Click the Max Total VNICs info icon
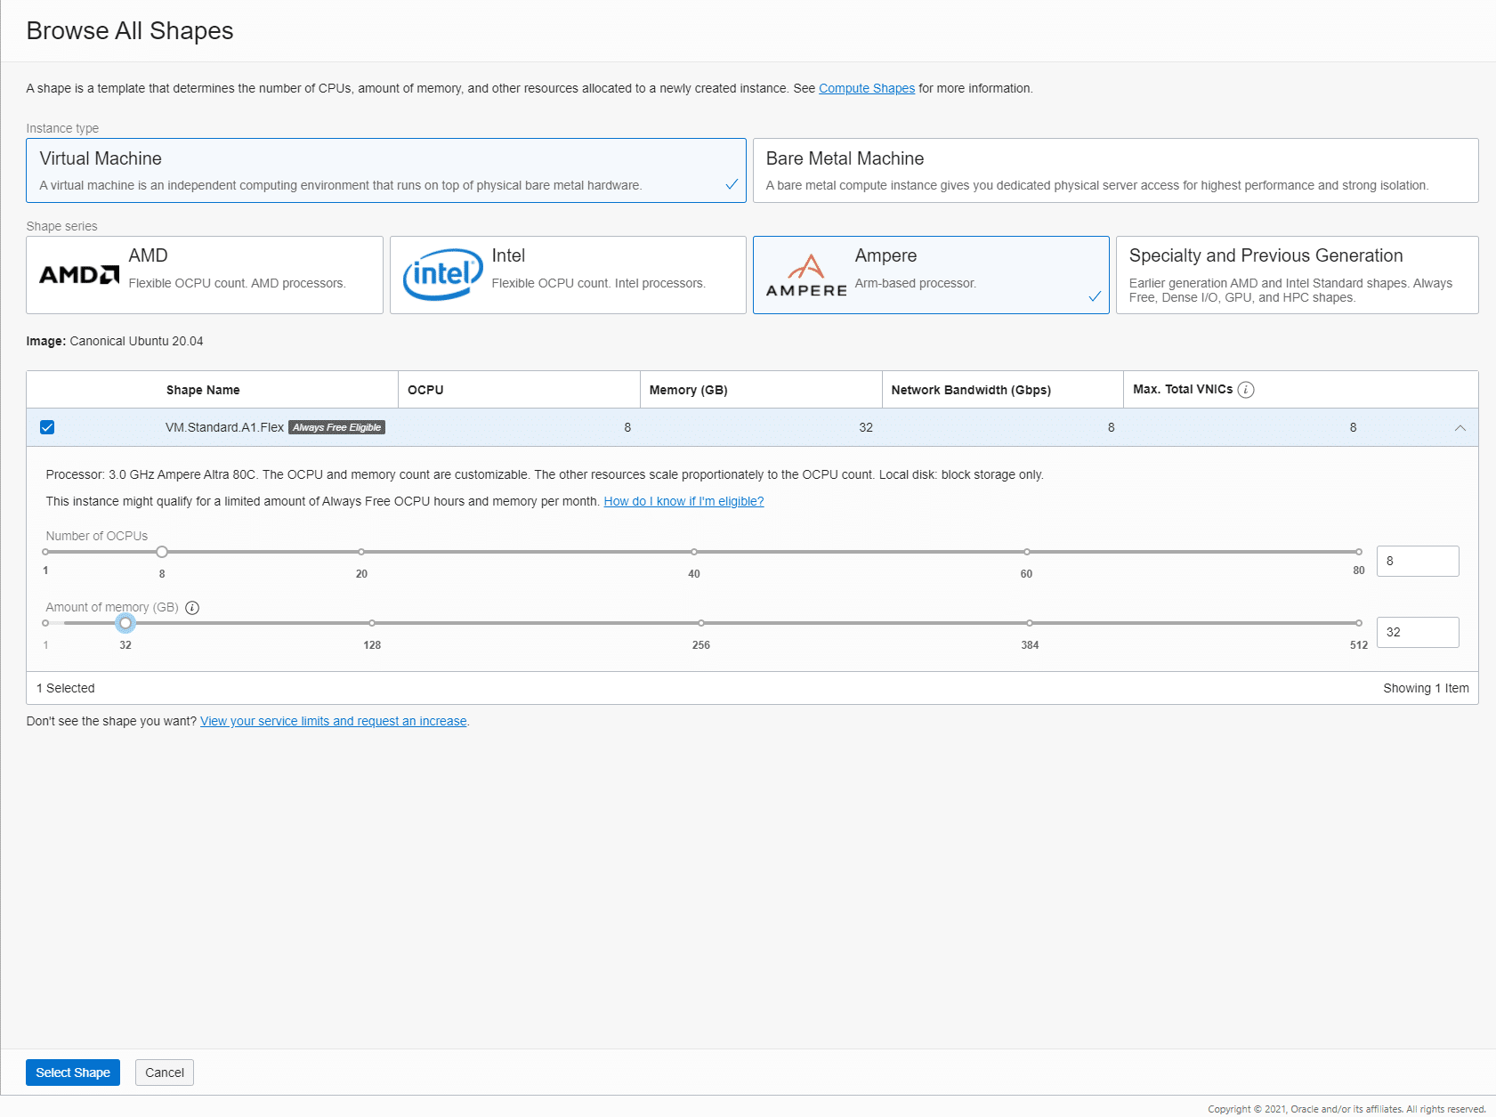This screenshot has width=1496, height=1117. 1246,390
